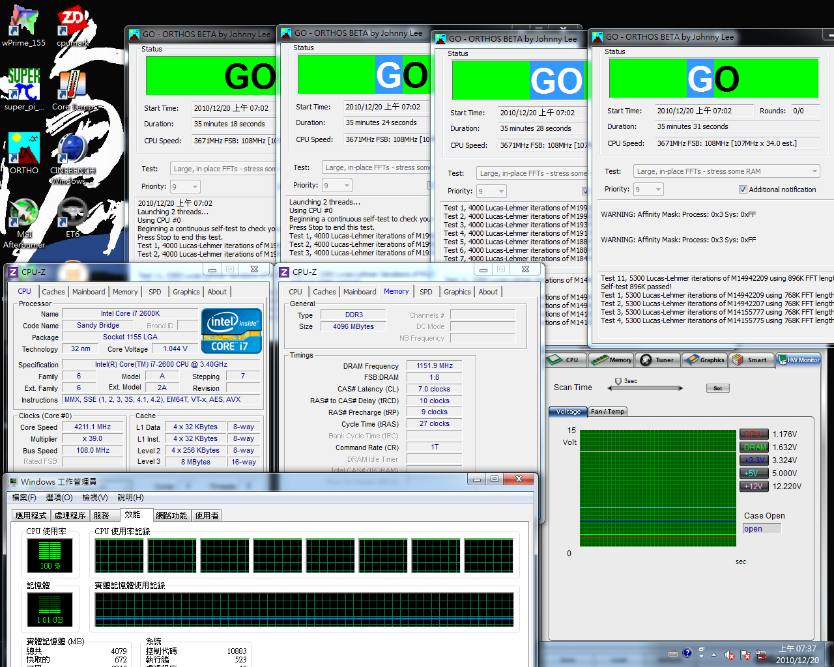This screenshot has height=667, width=834.
Task: Click the keyboard icon in the system tray
Action: click(x=673, y=654)
